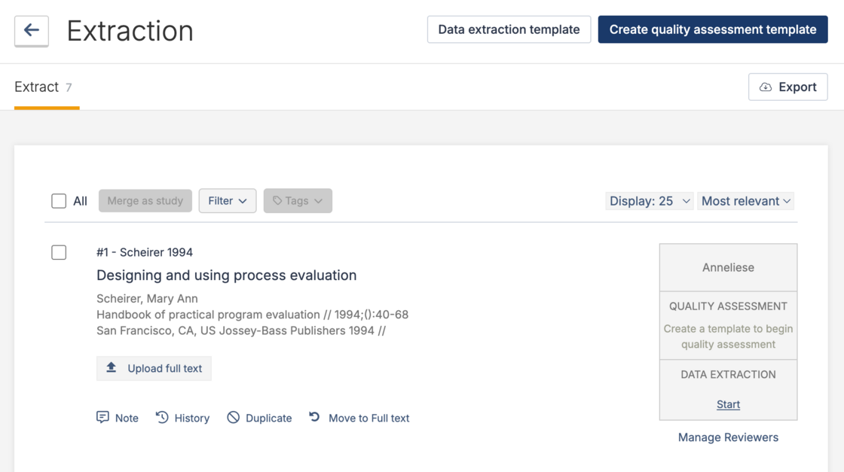The image size is (844, 472).
Task: Switch to the Extract tab
Action: tap(37, 87)
